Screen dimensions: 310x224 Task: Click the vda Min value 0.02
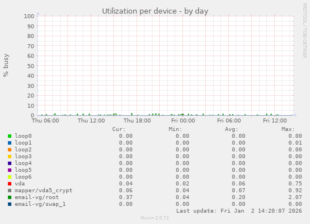tap(182, 184)
